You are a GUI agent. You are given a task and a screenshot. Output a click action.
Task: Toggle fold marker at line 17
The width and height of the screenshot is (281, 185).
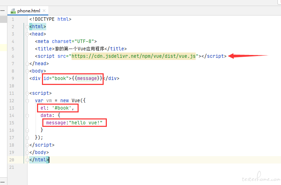[27, 138]
